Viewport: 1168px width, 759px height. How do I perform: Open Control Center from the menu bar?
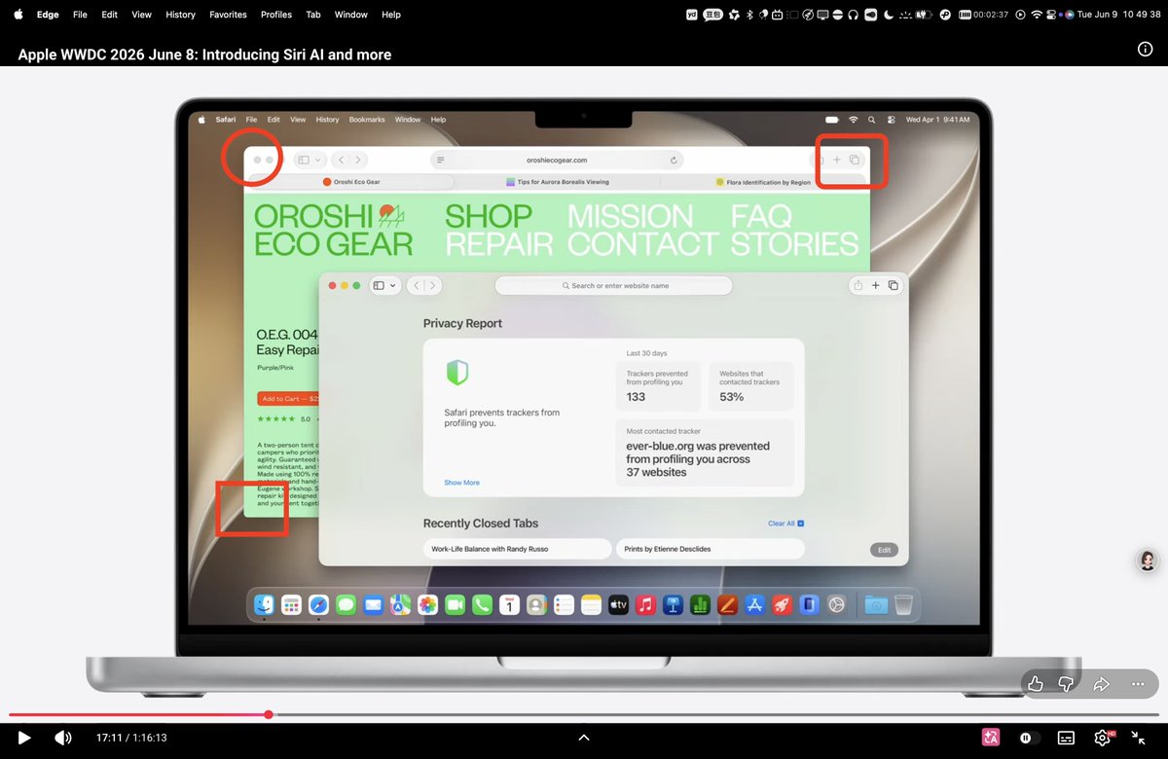coord(1052,15)
